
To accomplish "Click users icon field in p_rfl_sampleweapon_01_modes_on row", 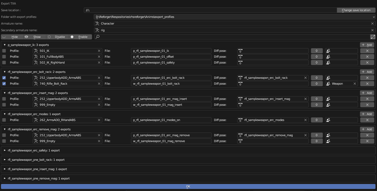I will click(x=341, y=120).
